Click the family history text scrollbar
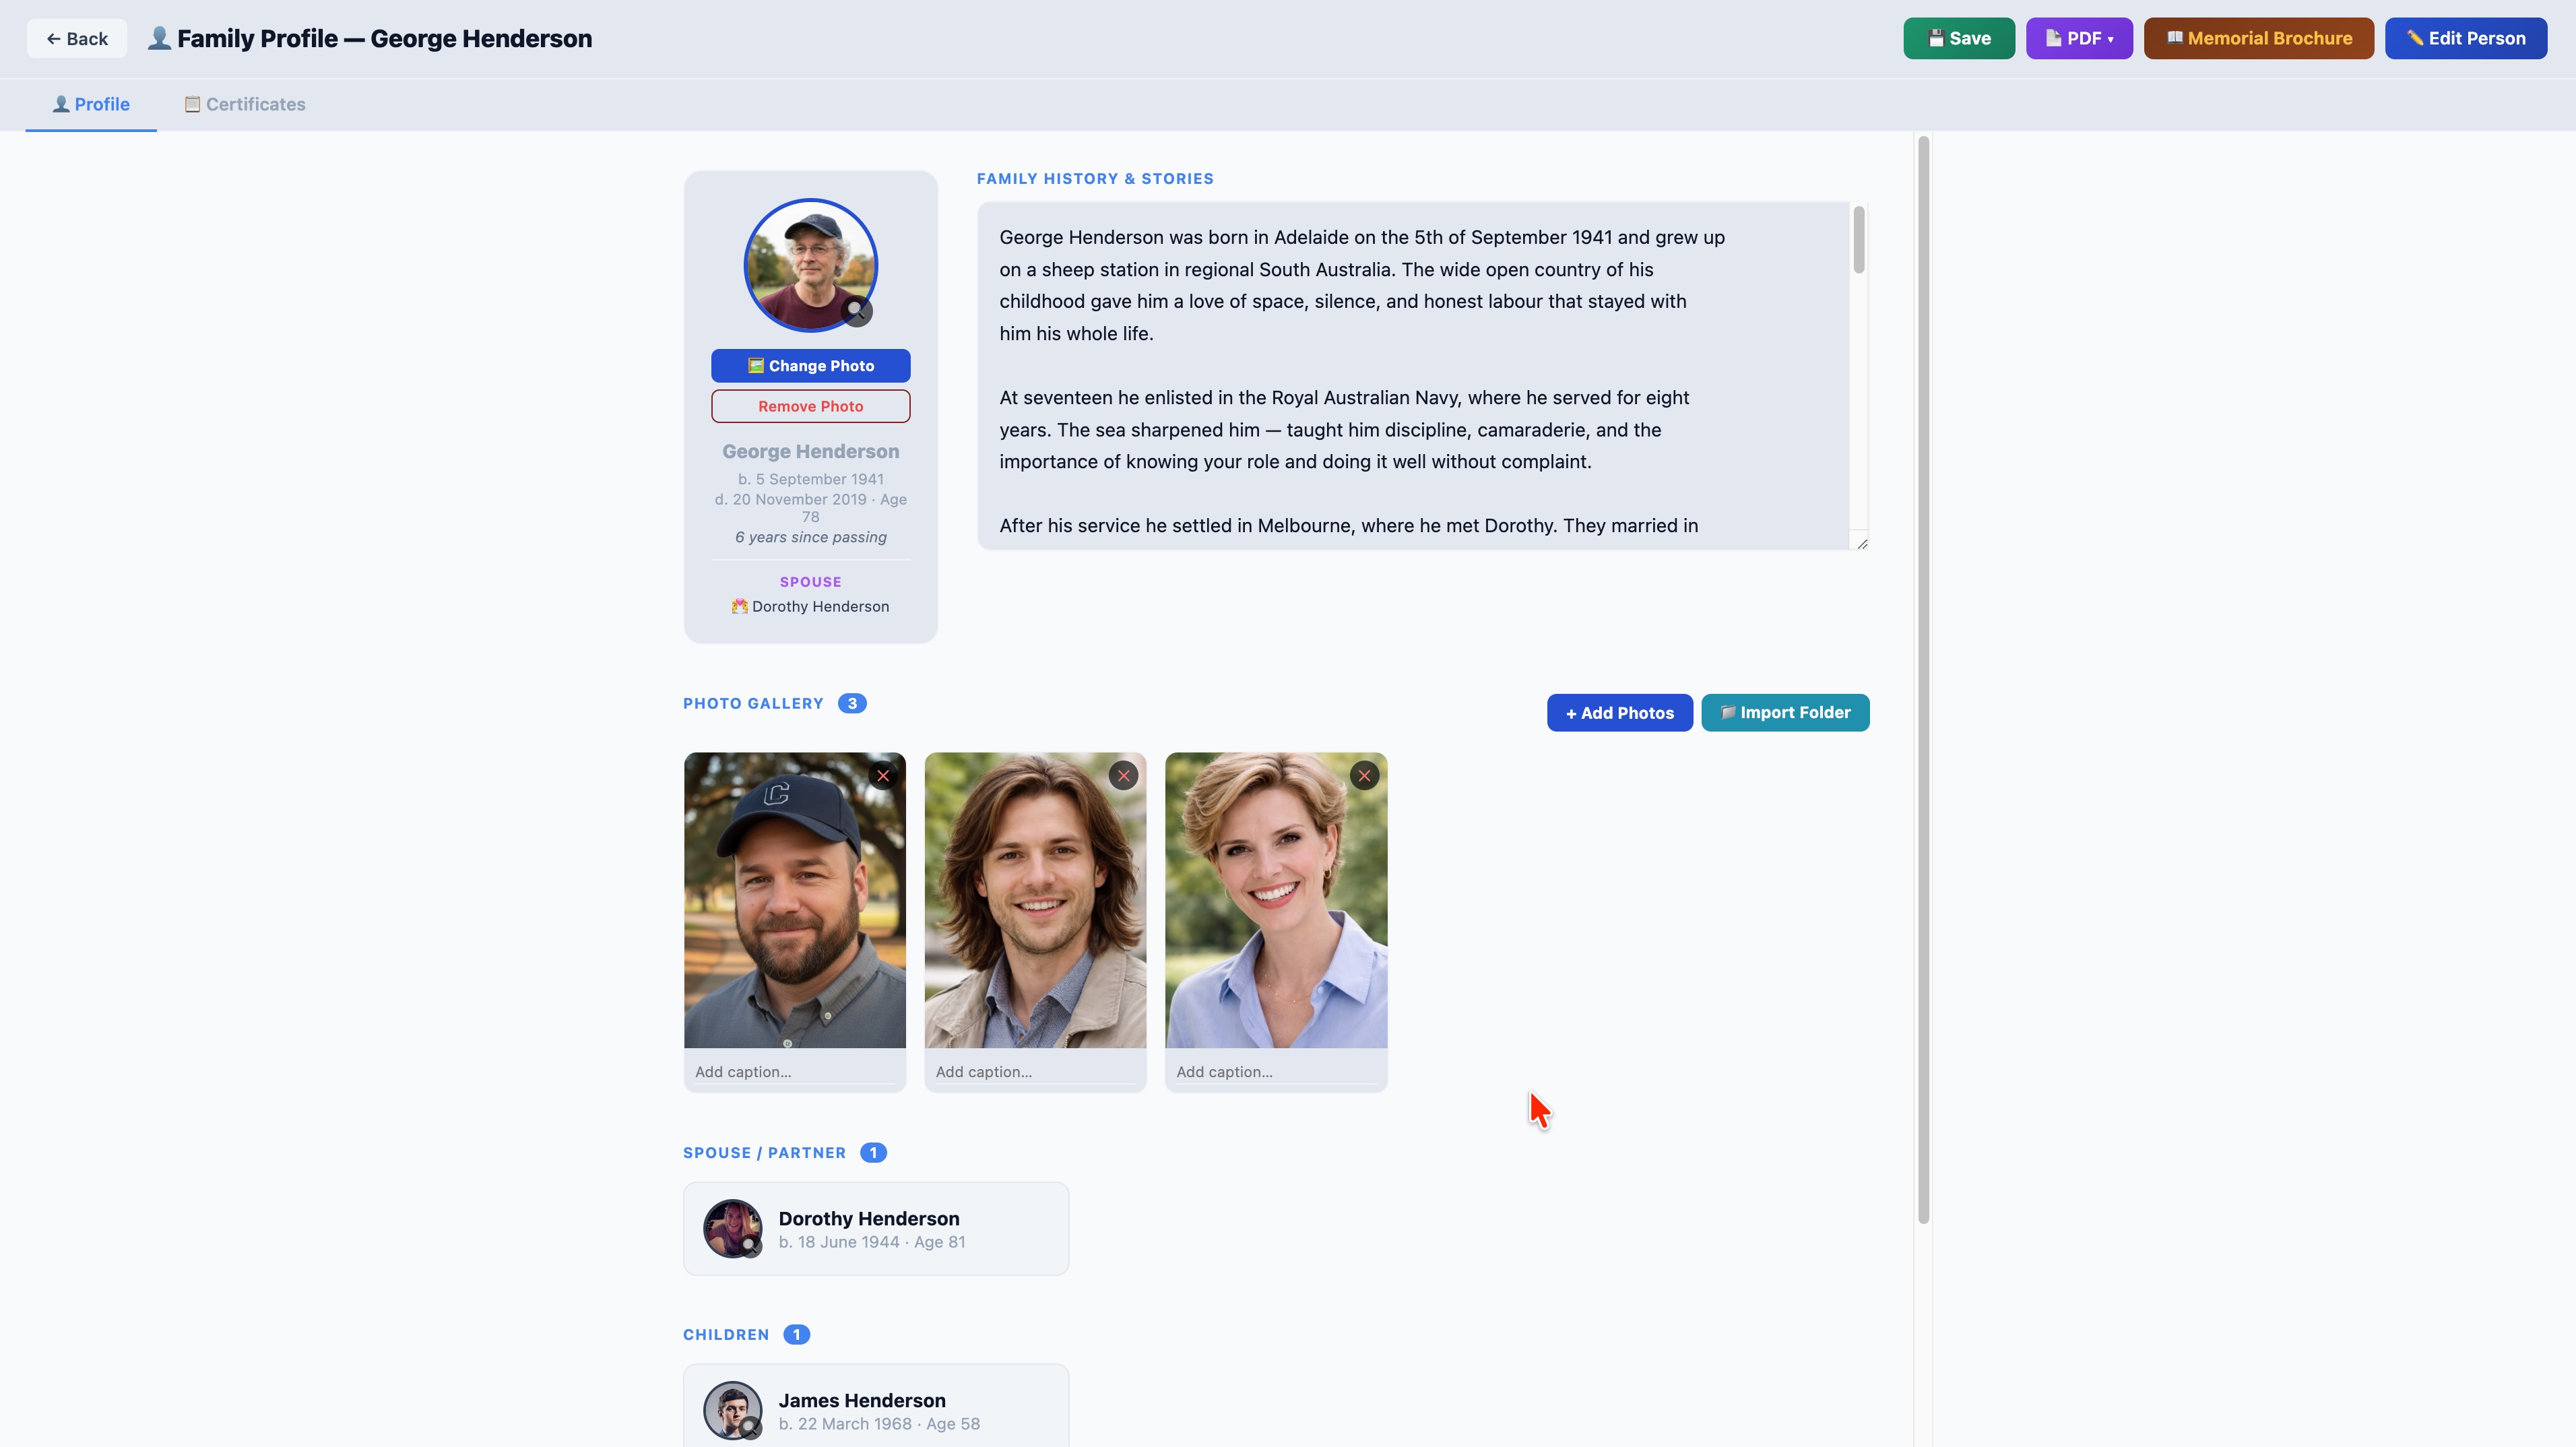The width and height of the screenshot is (2576, 1447). [x=1859, y=239]
